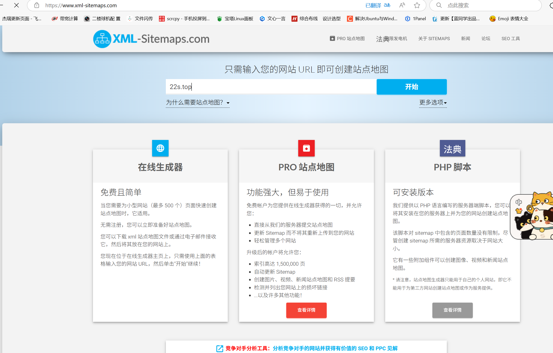
Task: Click the website URL input field with 22s.top
Action: (271, 87)
